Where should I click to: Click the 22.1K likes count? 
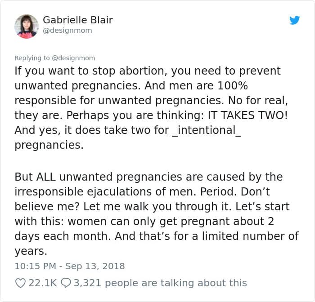pos(43,283)
